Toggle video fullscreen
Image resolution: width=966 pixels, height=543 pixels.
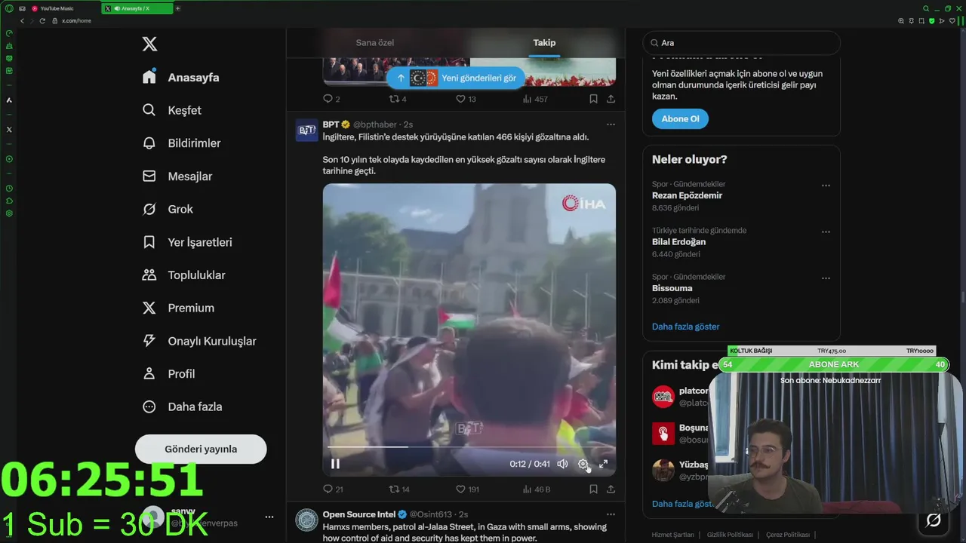point(603,464)
